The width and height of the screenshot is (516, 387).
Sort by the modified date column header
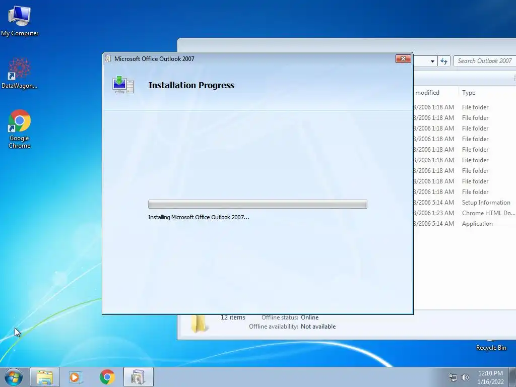[427, 93]
